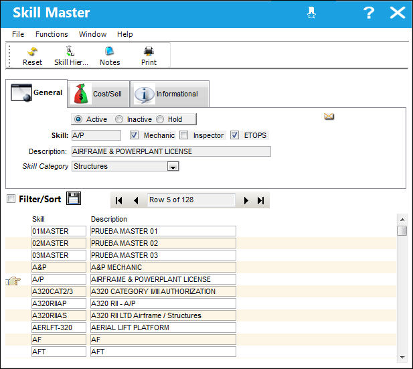Expand the Skill Category dropdown

point(173,167)
